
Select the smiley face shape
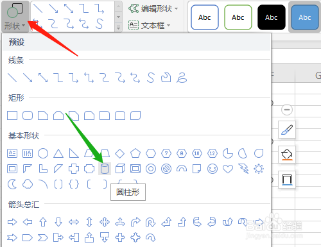pyautogui.click(x=213, y=169)
